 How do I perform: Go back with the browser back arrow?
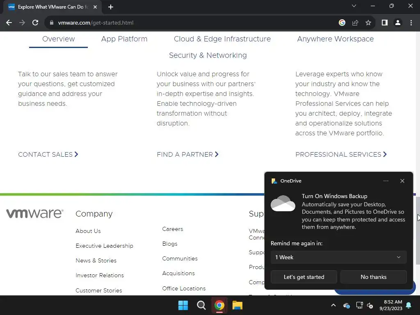(9, 23)
